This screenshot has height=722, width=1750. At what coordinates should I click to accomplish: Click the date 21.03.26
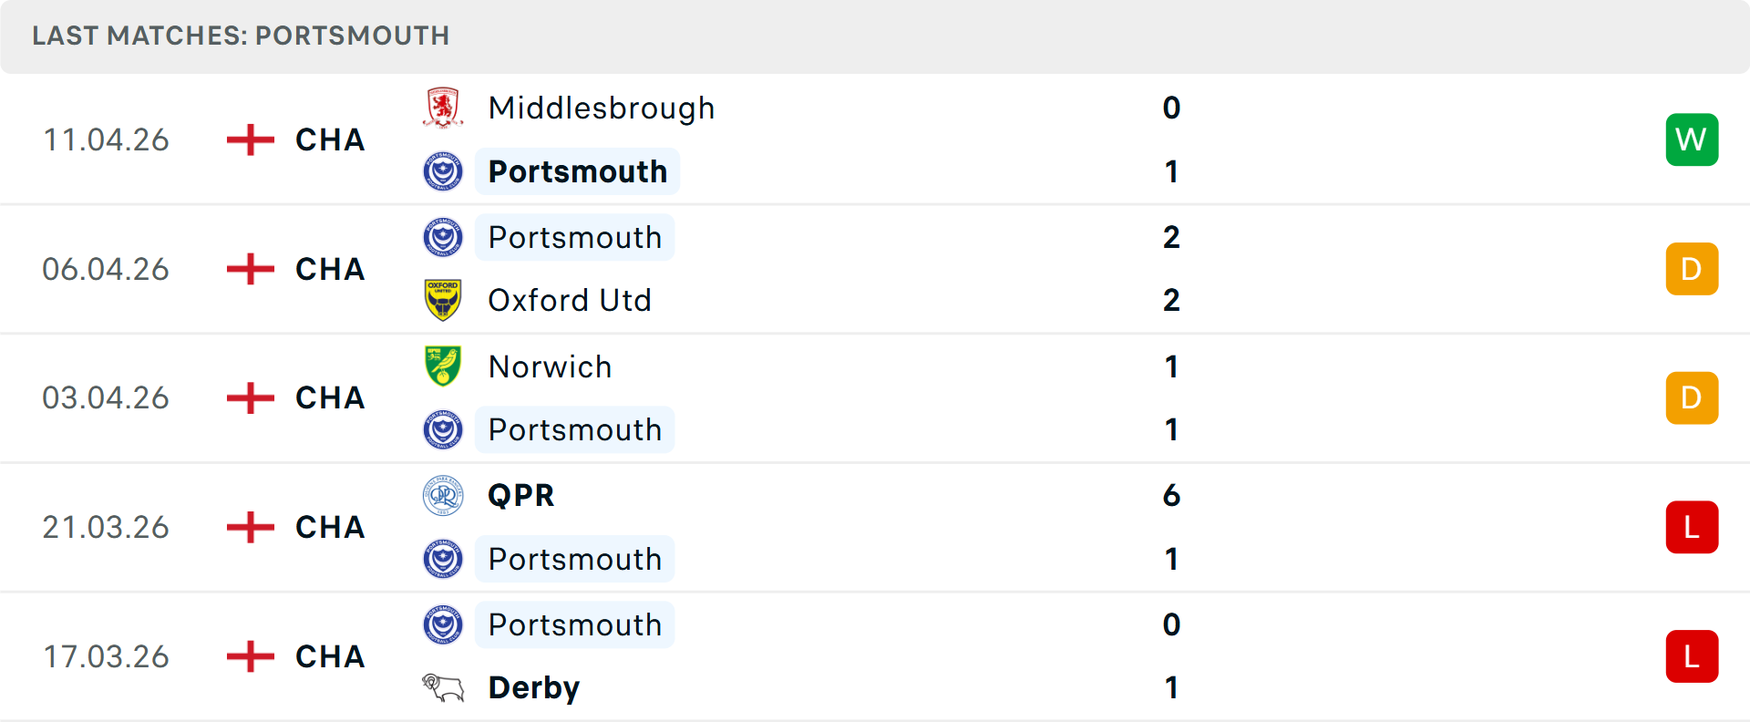(106, 527)
